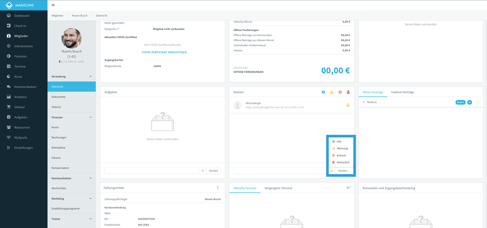Click COVID-ZERTIFIKAT HINZUFÜGEN link

pos(164,52)
